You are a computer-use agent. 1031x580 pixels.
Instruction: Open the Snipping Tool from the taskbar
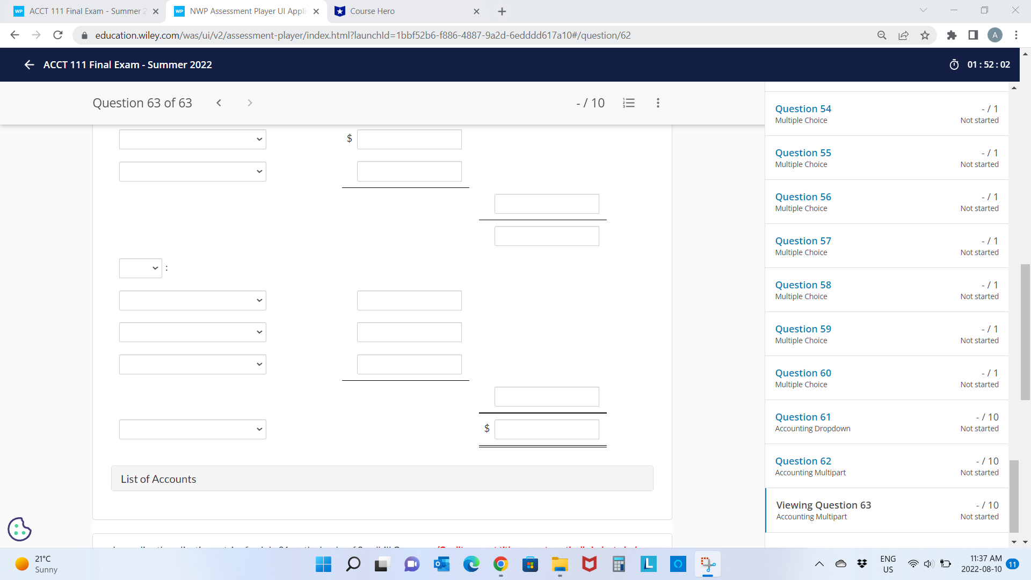pyautogui.click(x=708, y=564)
